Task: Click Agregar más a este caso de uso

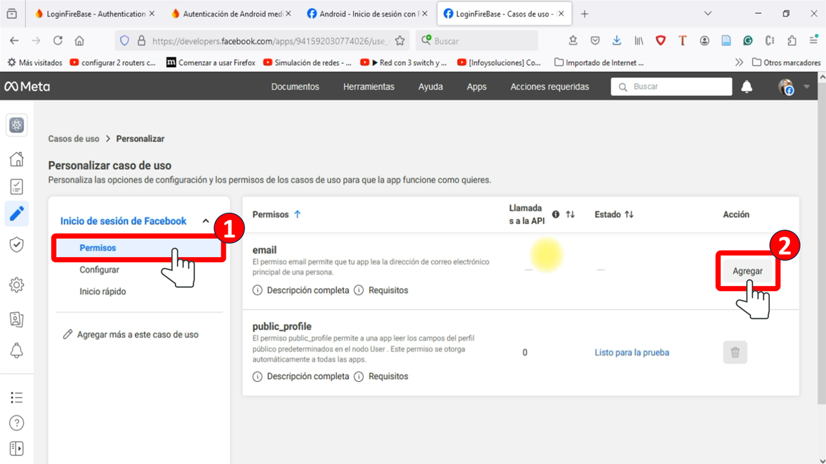Action: (x=130, y=334)
